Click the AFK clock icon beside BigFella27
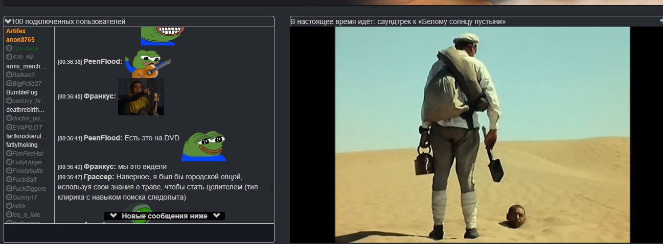 point(9,84)
